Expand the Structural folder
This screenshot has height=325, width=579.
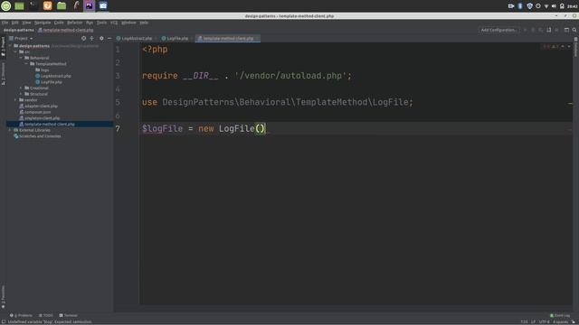(21, 94)
